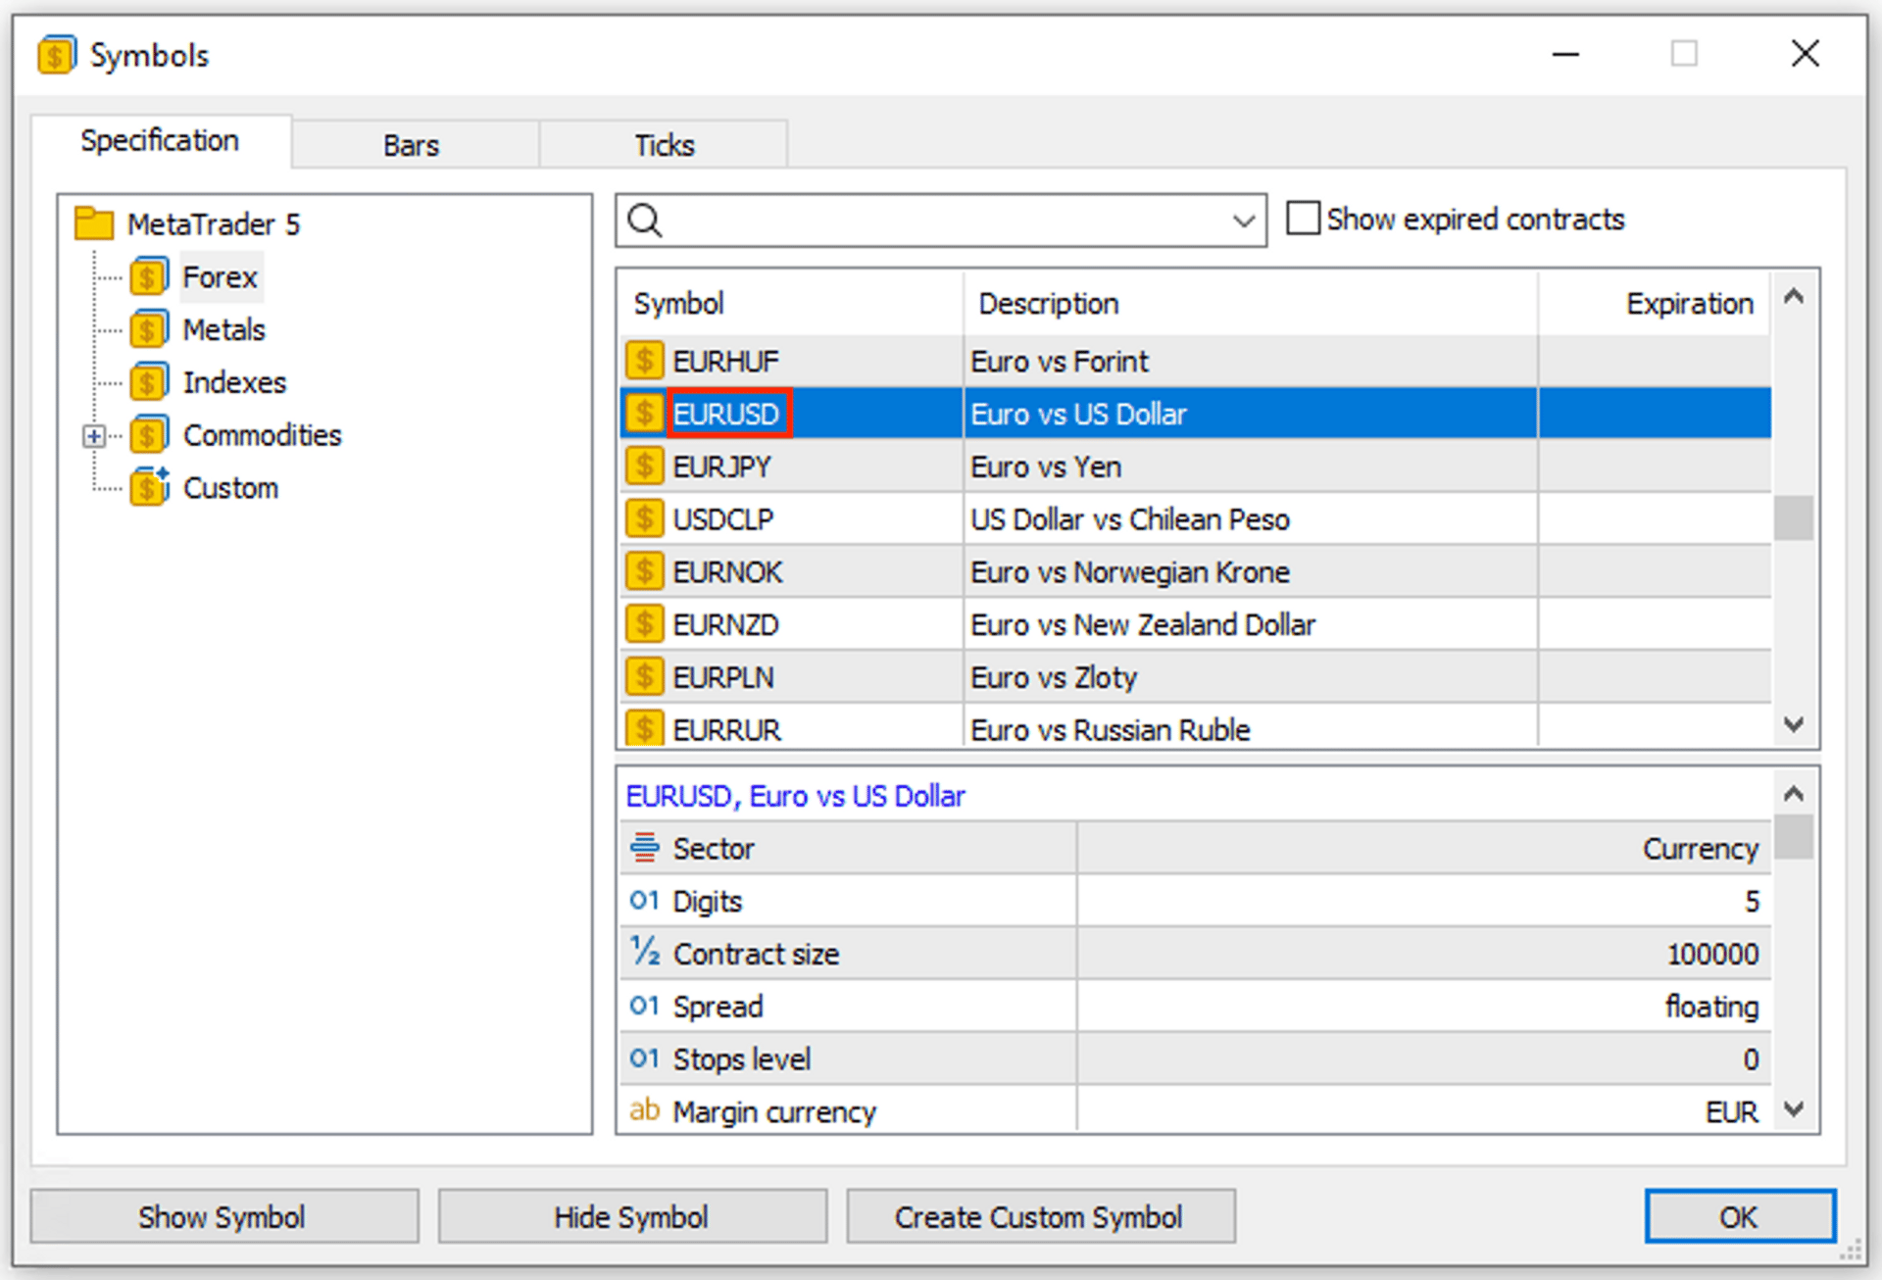
Task: Click symbol list scroll down arrow
Action: tap(1794, 725)
